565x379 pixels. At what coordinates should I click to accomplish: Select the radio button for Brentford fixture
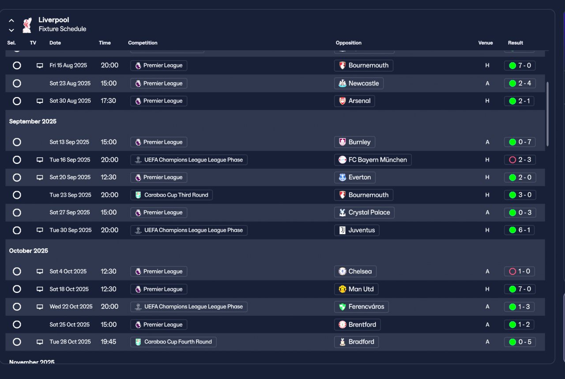[17, 325]
